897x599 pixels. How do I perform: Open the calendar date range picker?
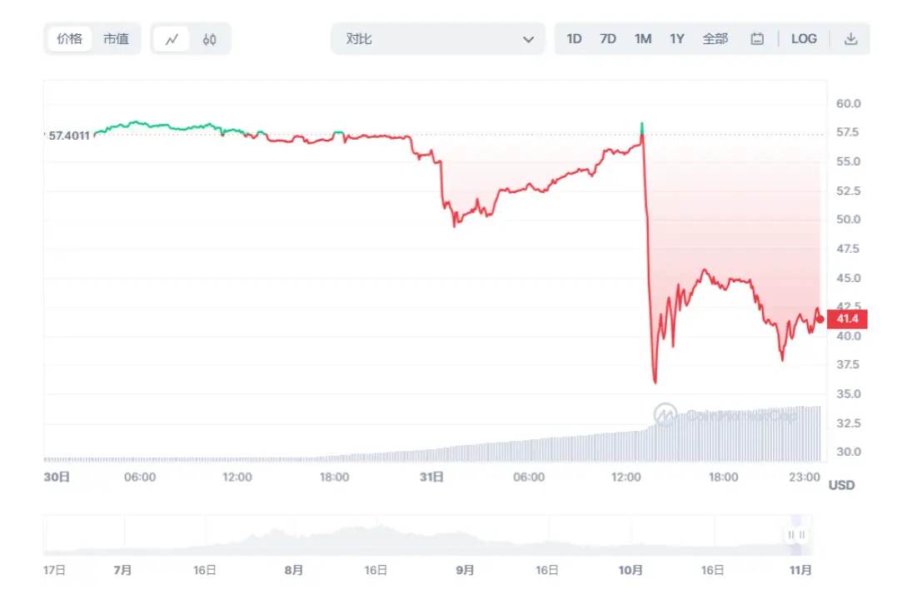(x=757, y=39)
